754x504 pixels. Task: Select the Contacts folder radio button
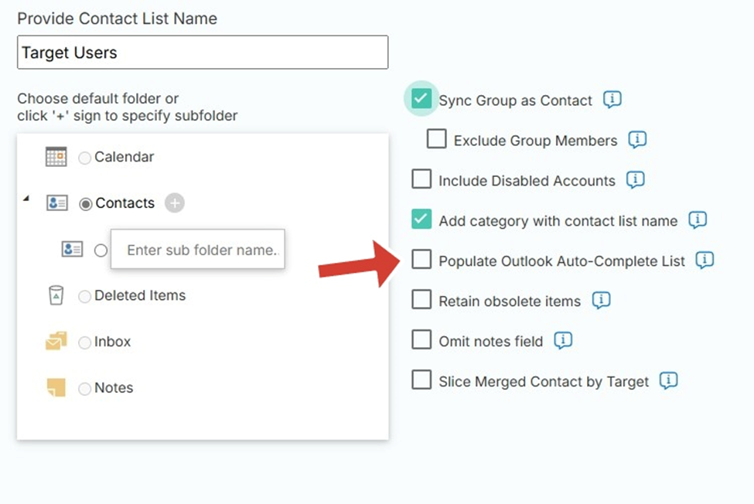(x=86, y=204)
